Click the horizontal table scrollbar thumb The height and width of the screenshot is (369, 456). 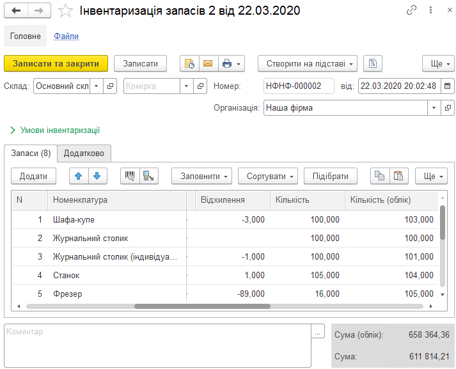pos(202,306)
